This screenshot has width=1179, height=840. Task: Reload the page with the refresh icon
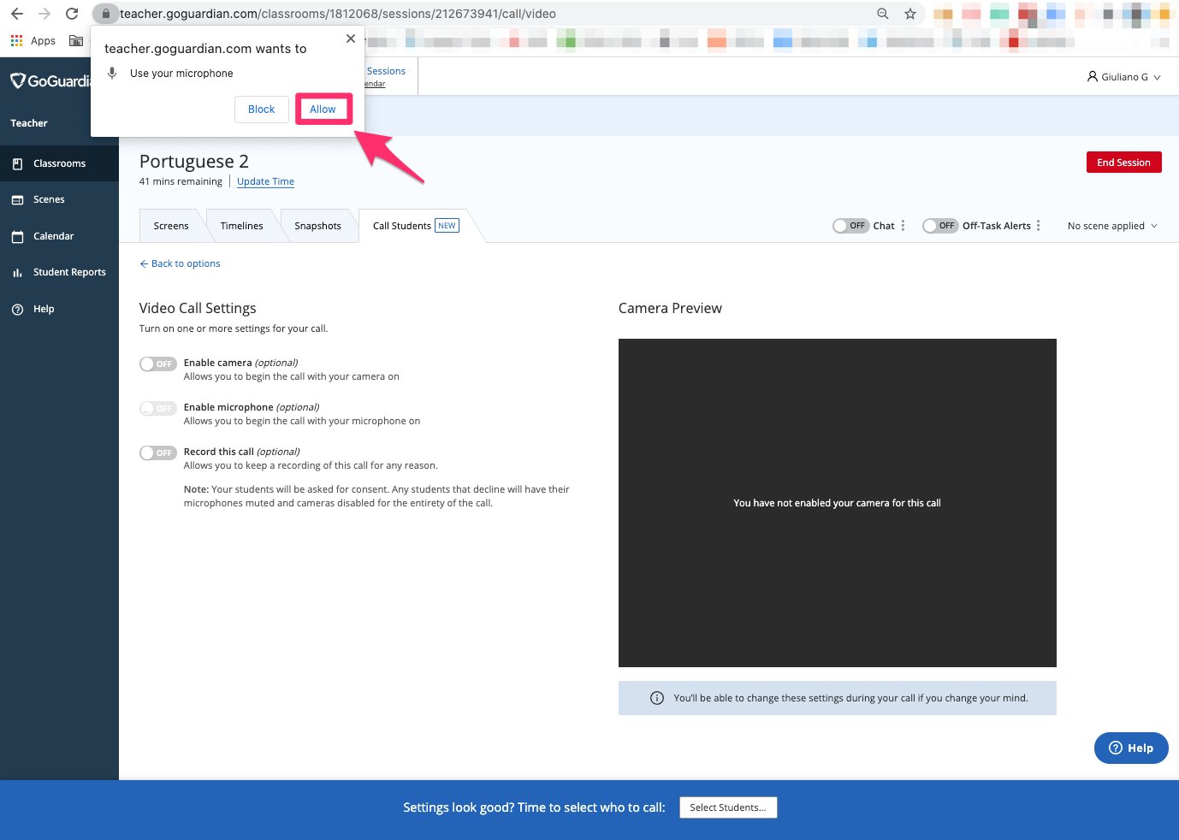(x=72, y=14)
